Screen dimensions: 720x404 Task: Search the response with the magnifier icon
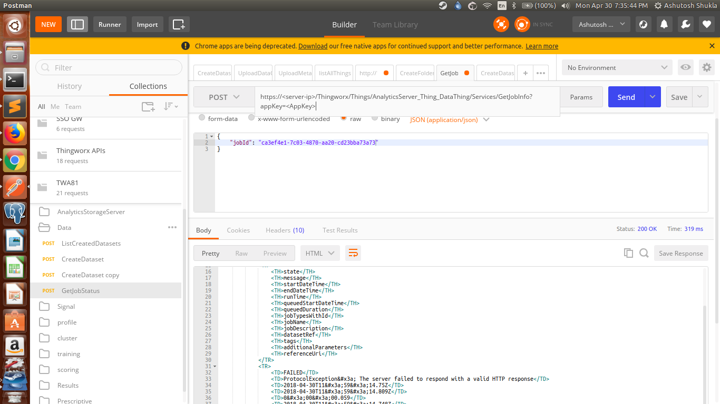644,253
